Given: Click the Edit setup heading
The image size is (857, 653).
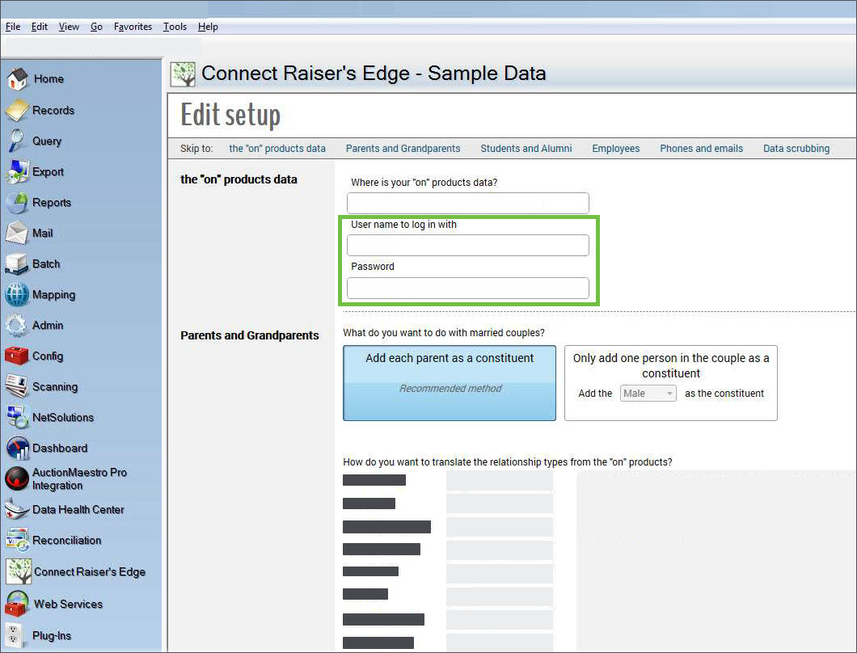Looking at the screenshot, I should tap(230, 115).
